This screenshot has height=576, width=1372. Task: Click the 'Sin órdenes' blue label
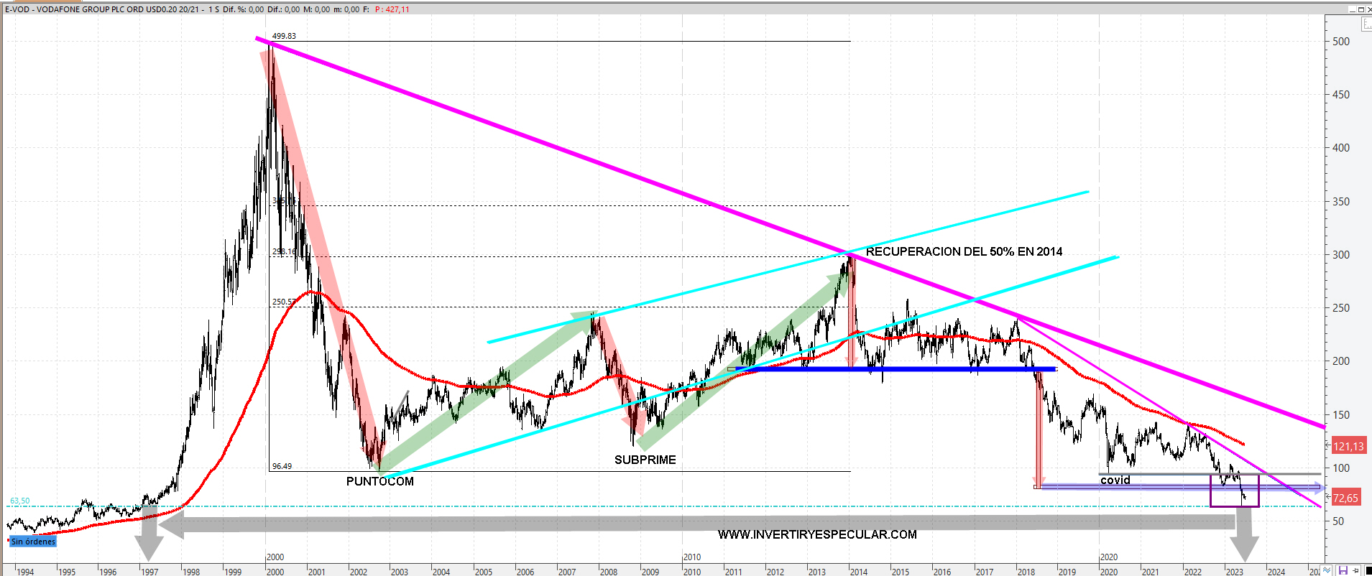pos(33,542)
